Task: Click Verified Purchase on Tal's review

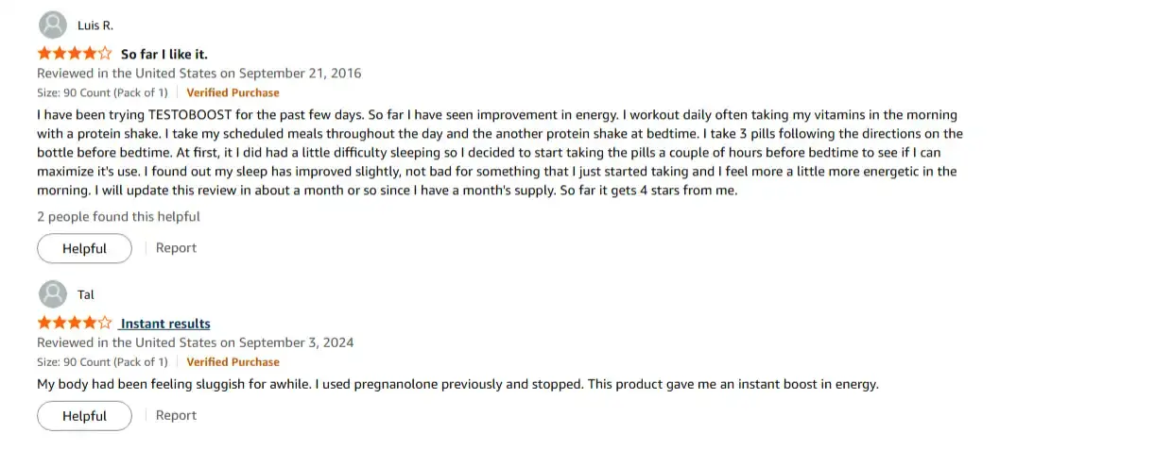Action: pyautogui.click(x=233, y=361)
